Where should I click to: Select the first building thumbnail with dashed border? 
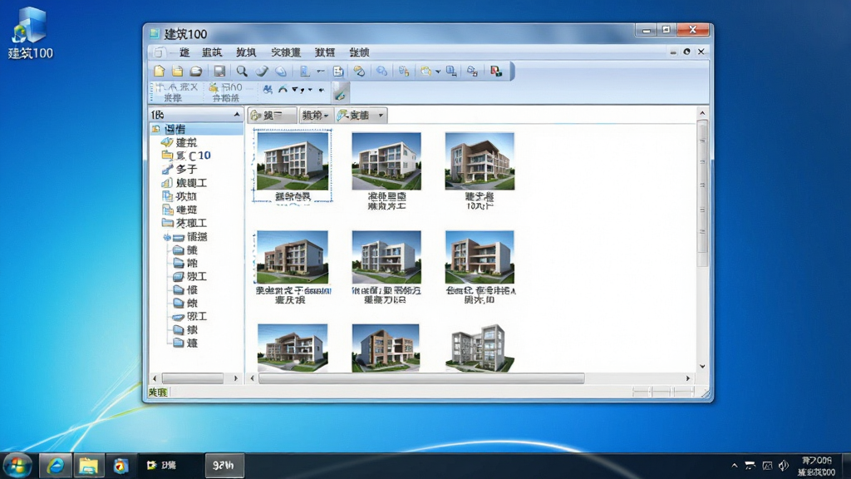tap(293, 161)
